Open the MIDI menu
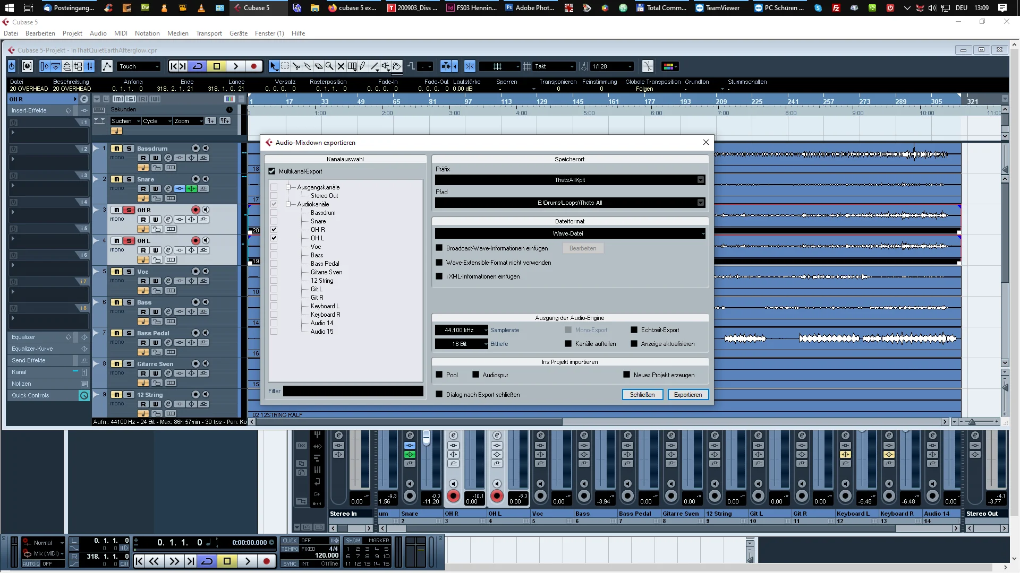 [x=121, y=33]
